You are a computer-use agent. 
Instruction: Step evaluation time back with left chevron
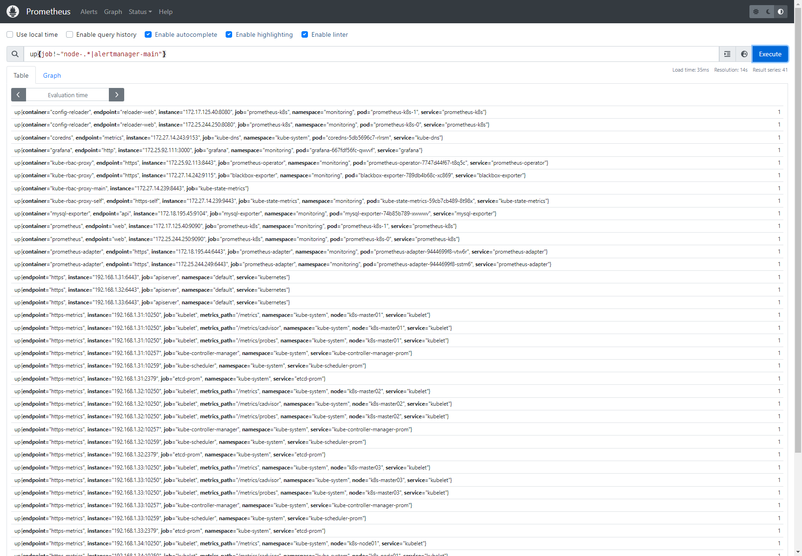(19, 95)
